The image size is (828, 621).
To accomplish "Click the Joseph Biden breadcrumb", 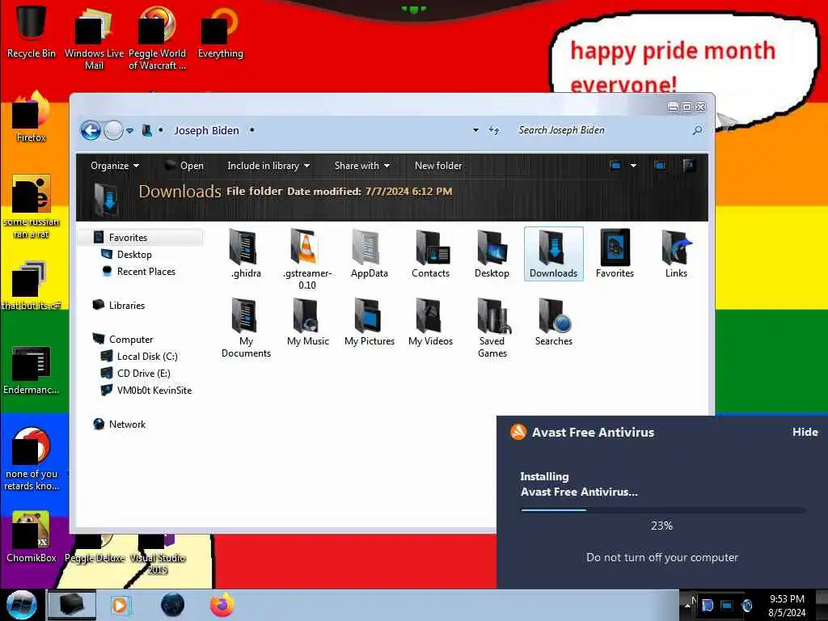I will point(206,130).
